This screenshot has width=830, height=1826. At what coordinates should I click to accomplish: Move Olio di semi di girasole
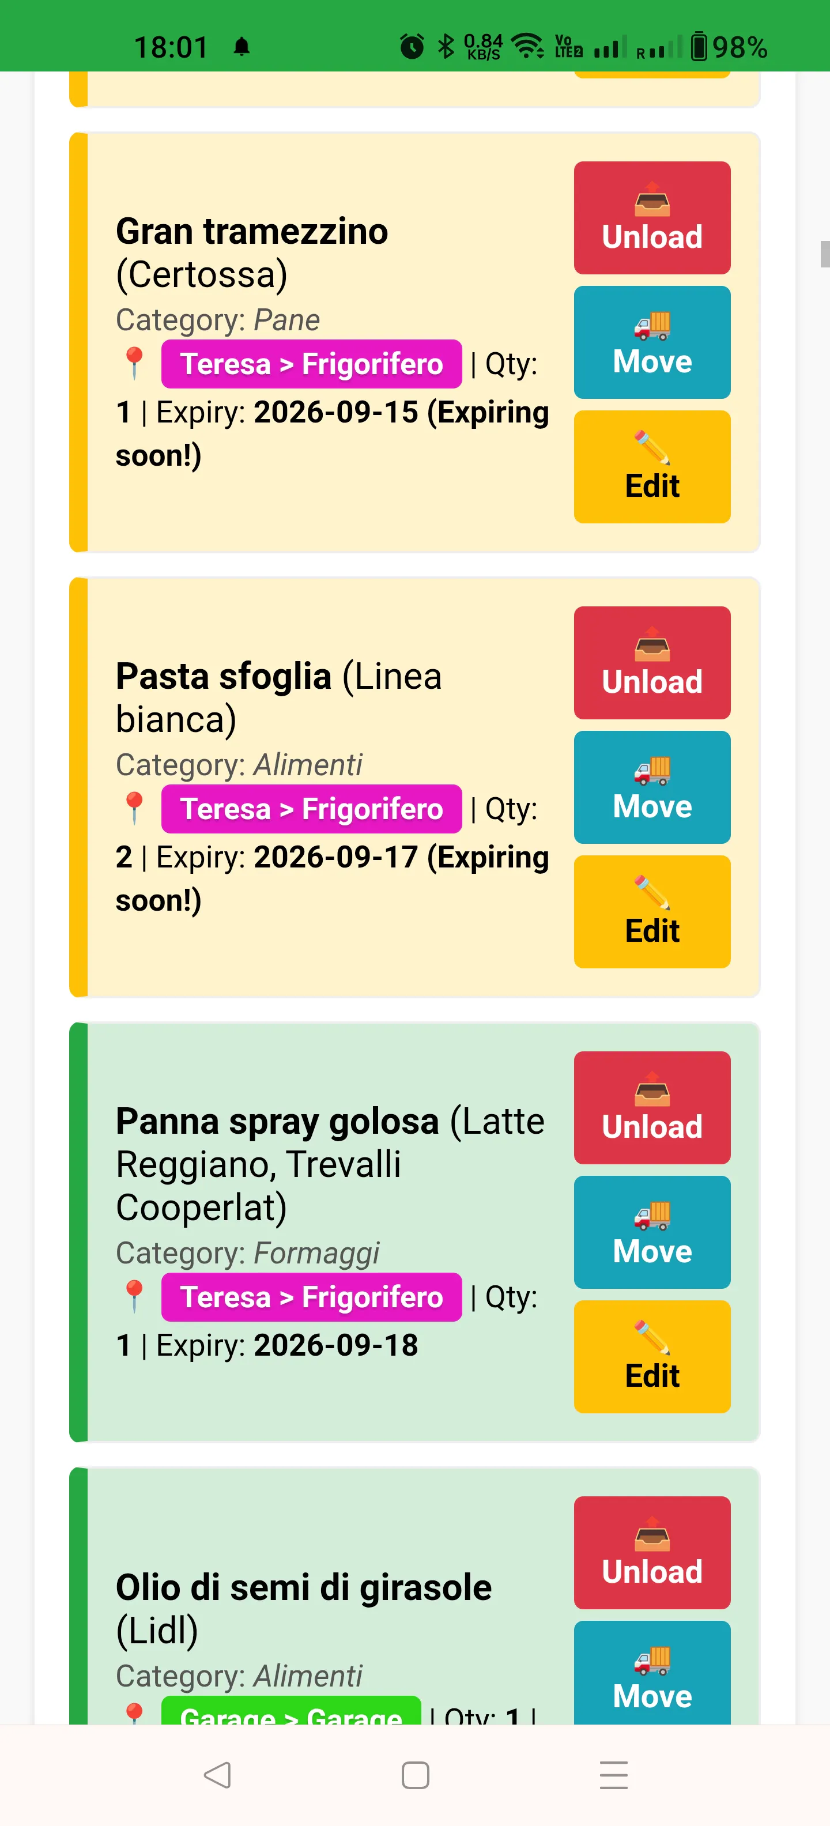click(x=652, y=1673)
